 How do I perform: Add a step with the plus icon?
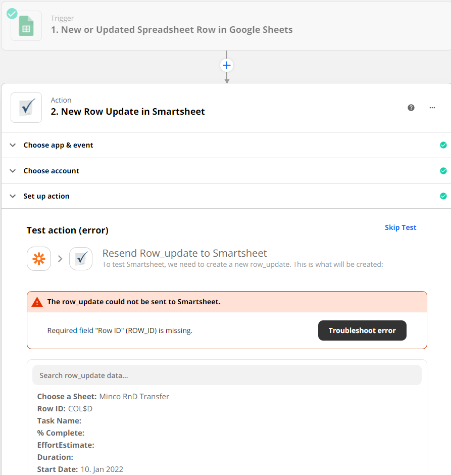[x=227, y=65]
